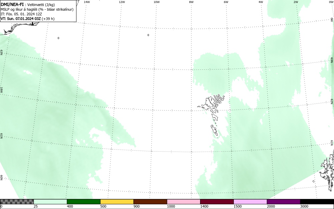Viewport: 334px width, 209px height.
Task: Click the legend scale value "2000"
Action: pos(271,206)
